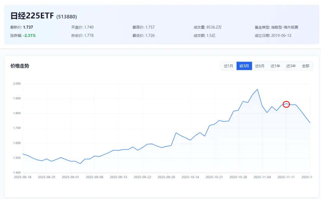Click the 成交量 8536.2万 figure
Viewport: 321px width, 199px height.
tap(214, 27)
